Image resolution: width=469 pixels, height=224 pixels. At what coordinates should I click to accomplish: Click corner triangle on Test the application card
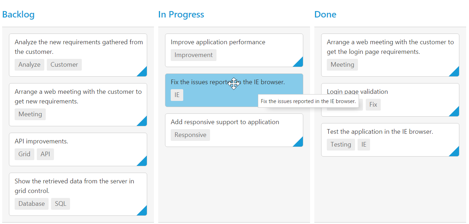point(455,153)
